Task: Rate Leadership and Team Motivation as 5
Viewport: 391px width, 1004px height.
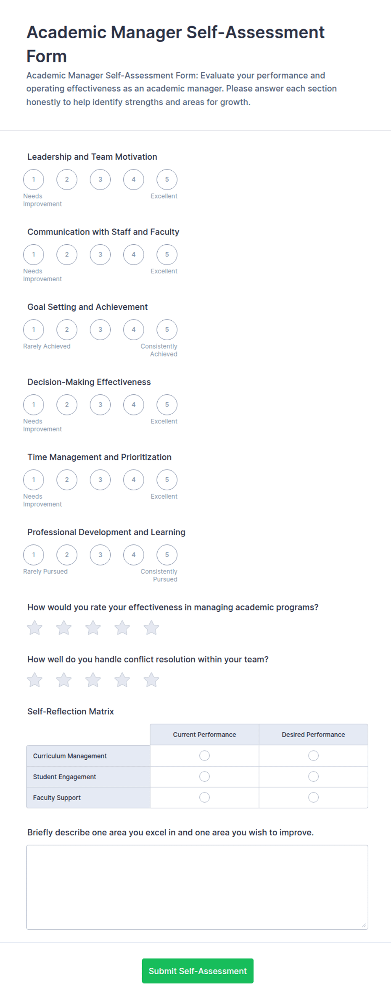Action: [167, 180]
